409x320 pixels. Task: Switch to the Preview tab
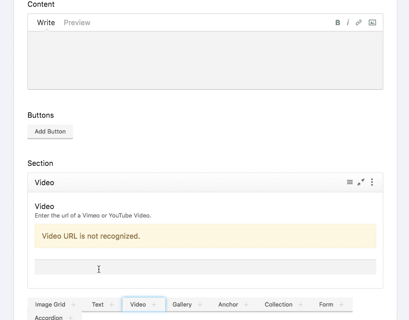tap(77, 22)
